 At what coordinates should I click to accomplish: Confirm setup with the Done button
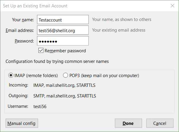click(128, 123)
